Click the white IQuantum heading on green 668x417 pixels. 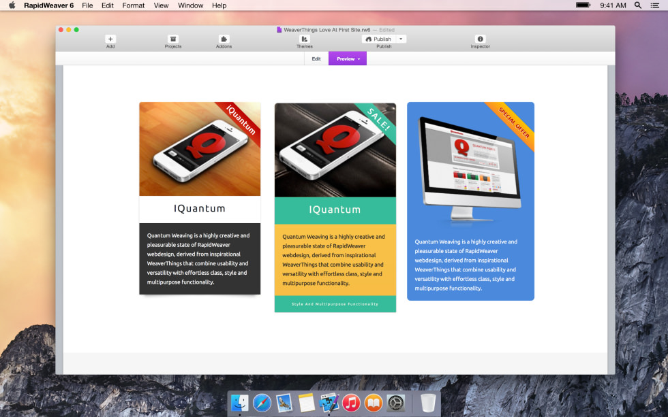(335, 210)
